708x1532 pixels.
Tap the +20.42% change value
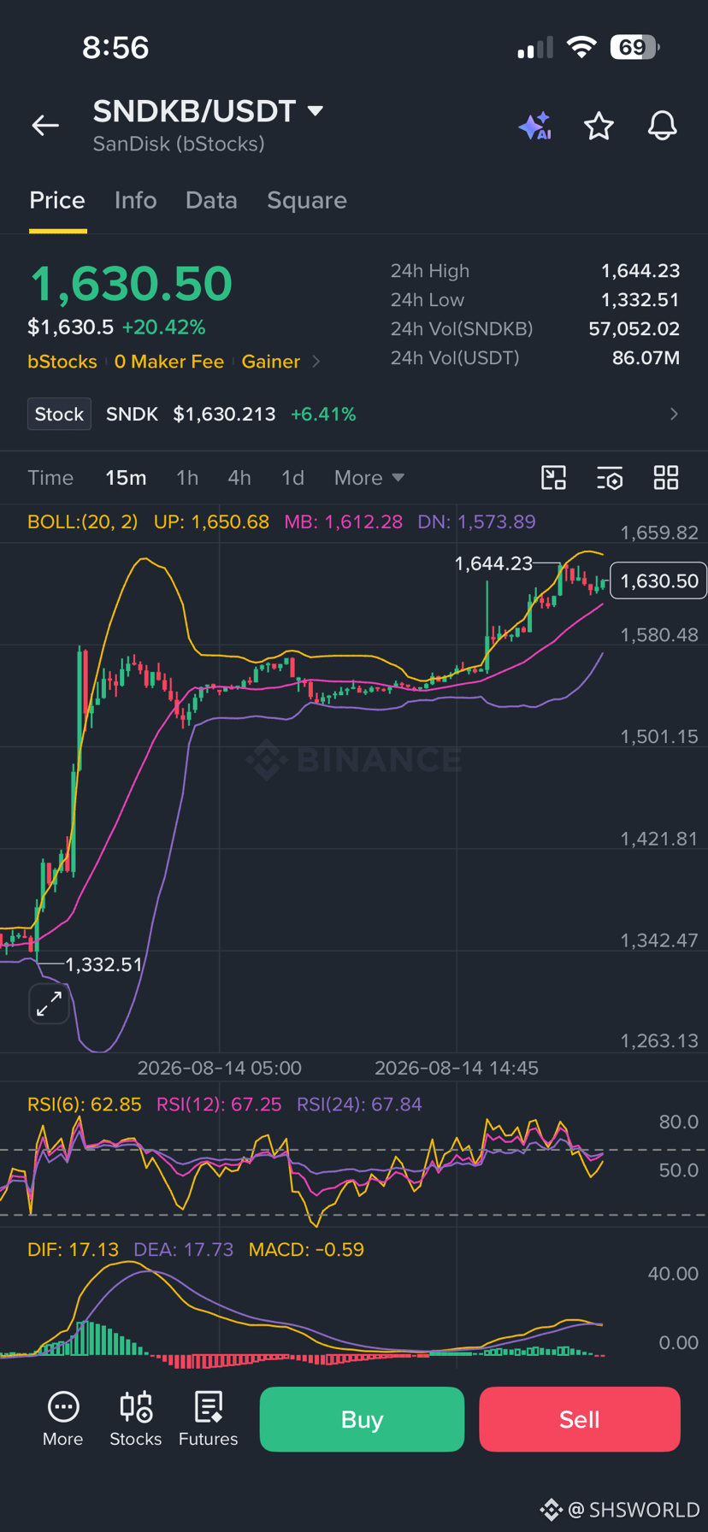click(163, 327)
